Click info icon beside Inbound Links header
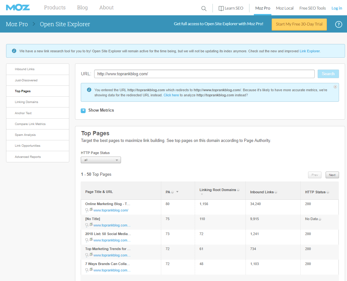Screen dimensions: 347x281 [276, 192]
